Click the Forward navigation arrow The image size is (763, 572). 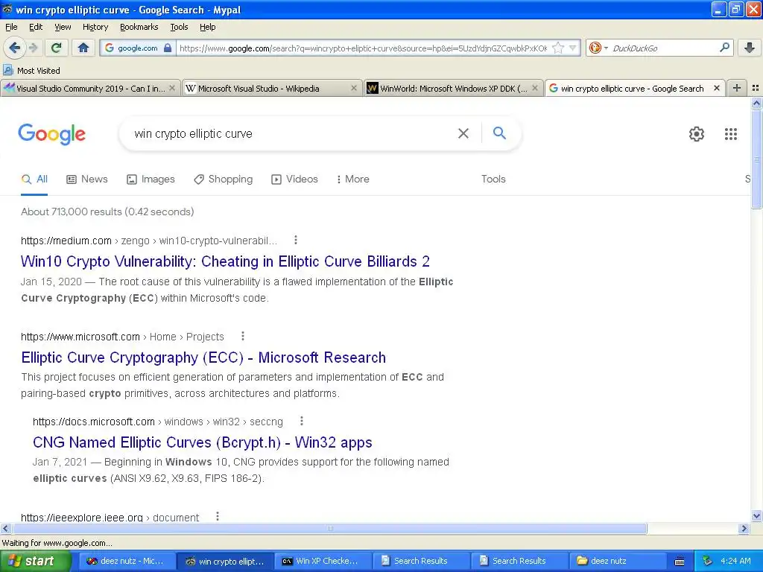[x=33, y=48]
